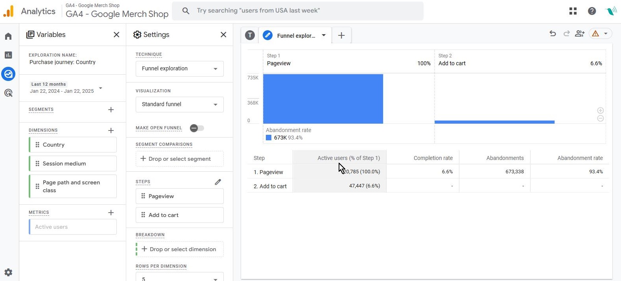Click the Step header in the table
The image size is (621, 281).
[259, 158]
